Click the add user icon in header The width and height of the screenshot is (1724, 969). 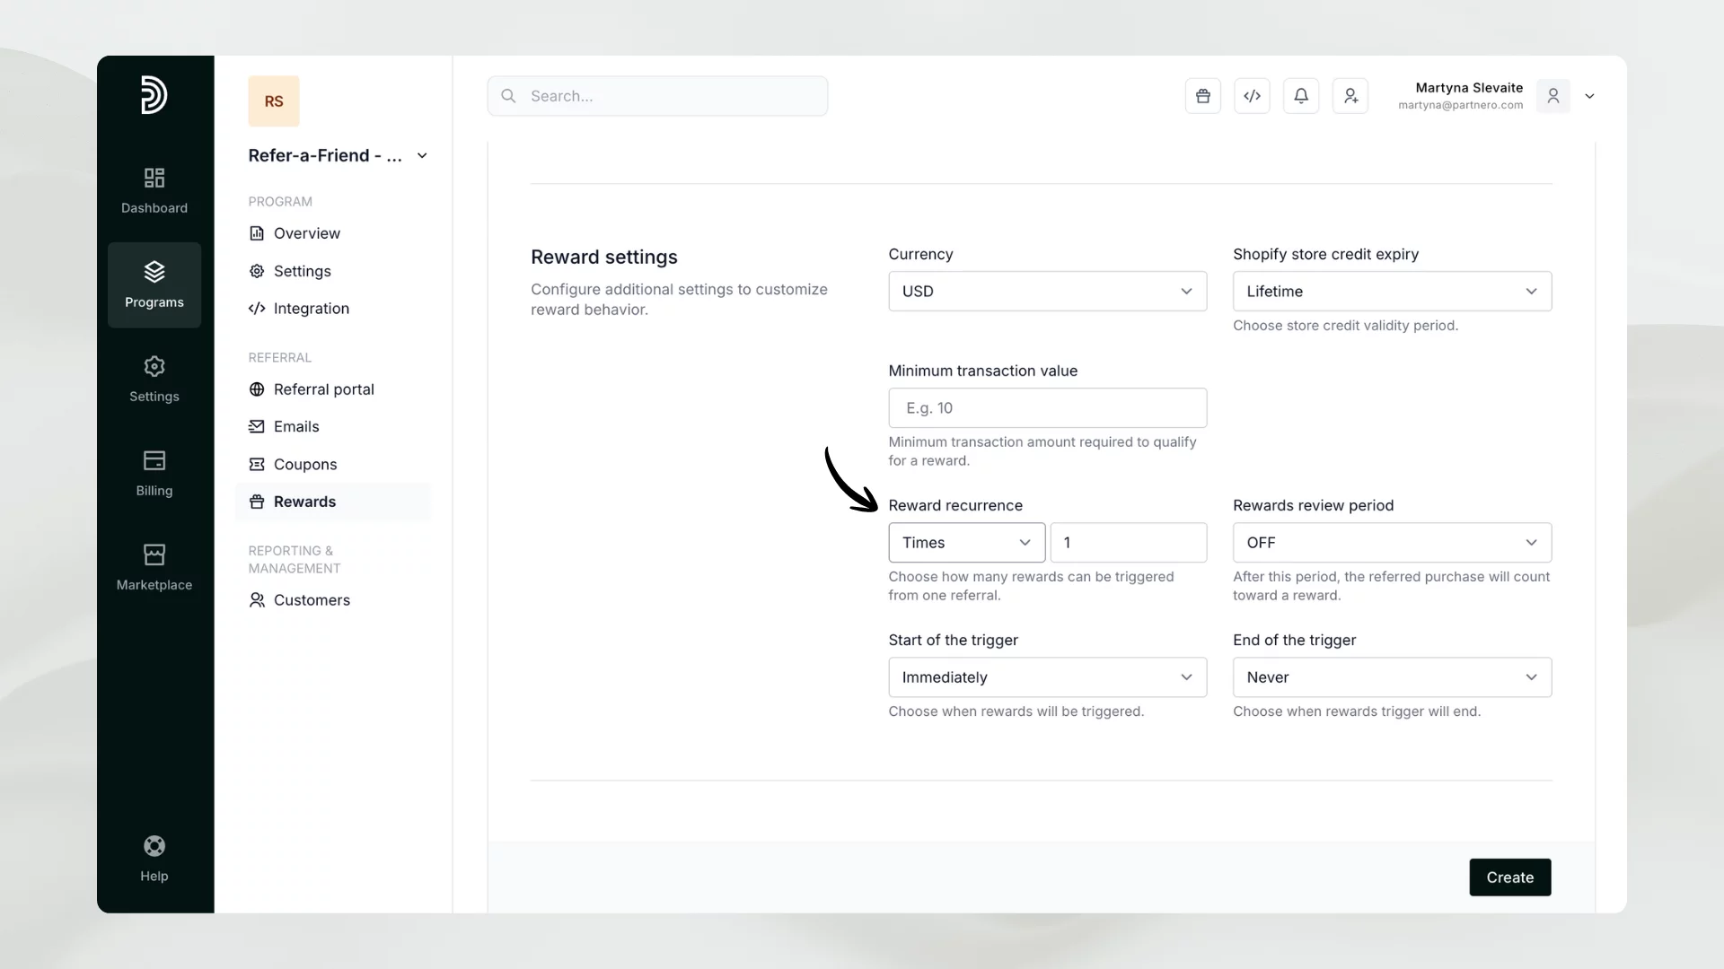click(1350, 96)
